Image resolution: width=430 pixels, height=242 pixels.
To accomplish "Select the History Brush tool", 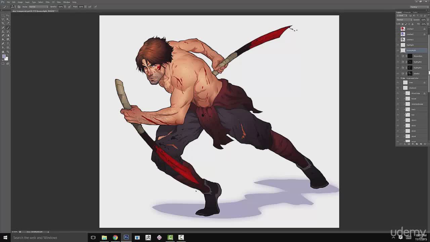I will click(x=8, y=32).
